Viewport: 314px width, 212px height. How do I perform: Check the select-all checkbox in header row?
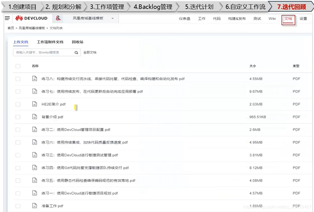[x=18, y=66]
